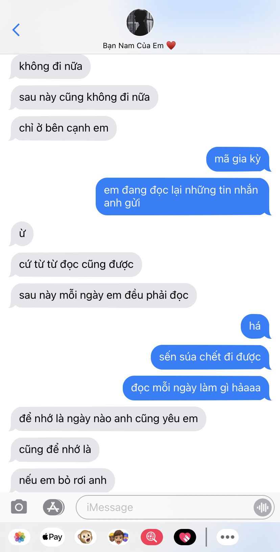Tap the 'nếu em bỏ rơi anh' message
280x552 pixels.
pyautogui.click(x=62, y=480)
